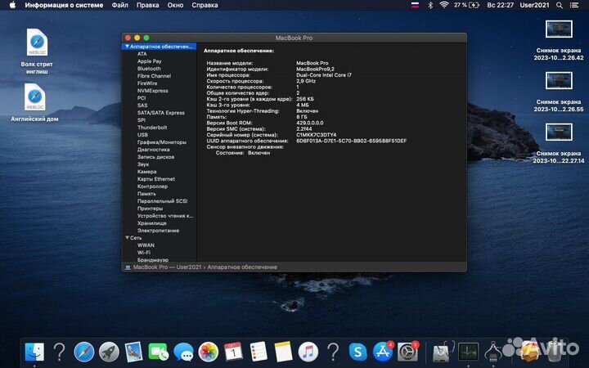Open System Preferences gear in dock
This screenshot has height=368, width=589.
tap(408, 352)
